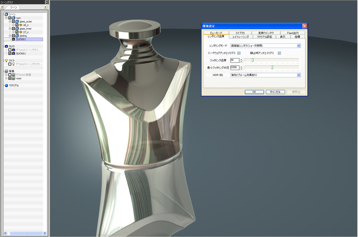Viewport: 358px width, 237px height.
Task: Uncheck the ハードウェアアンチエイリアス checkbox
Action: pyautogui.click(x=239, y=53)
